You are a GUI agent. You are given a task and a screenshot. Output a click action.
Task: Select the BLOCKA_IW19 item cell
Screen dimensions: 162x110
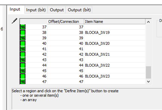(x=115, y=32)
